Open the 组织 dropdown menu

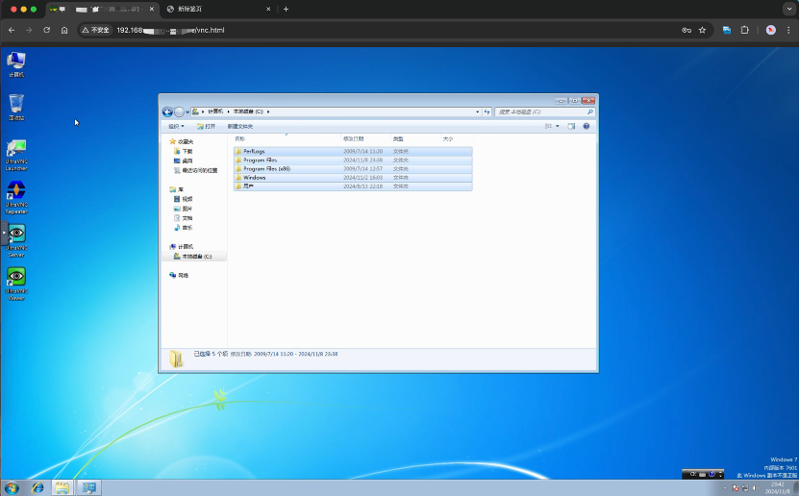tap(176, 126)
